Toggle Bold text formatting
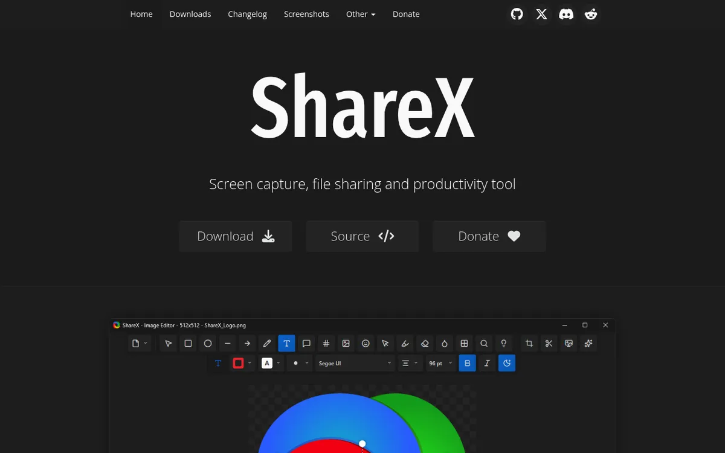Screen dimensions: 725x453 click(467, 363)
